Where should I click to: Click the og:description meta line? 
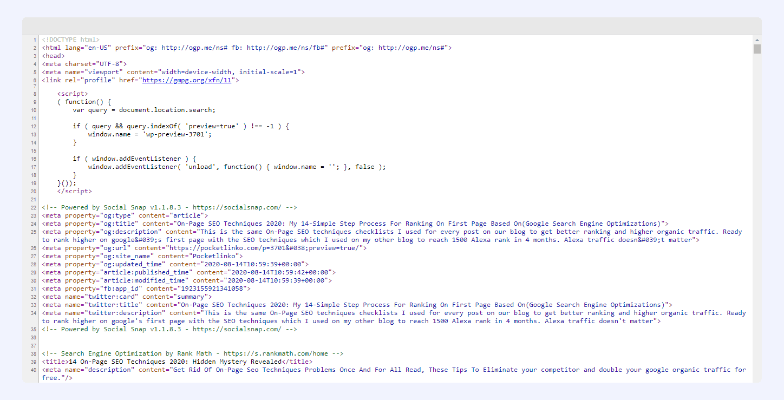tap(392, 235)
